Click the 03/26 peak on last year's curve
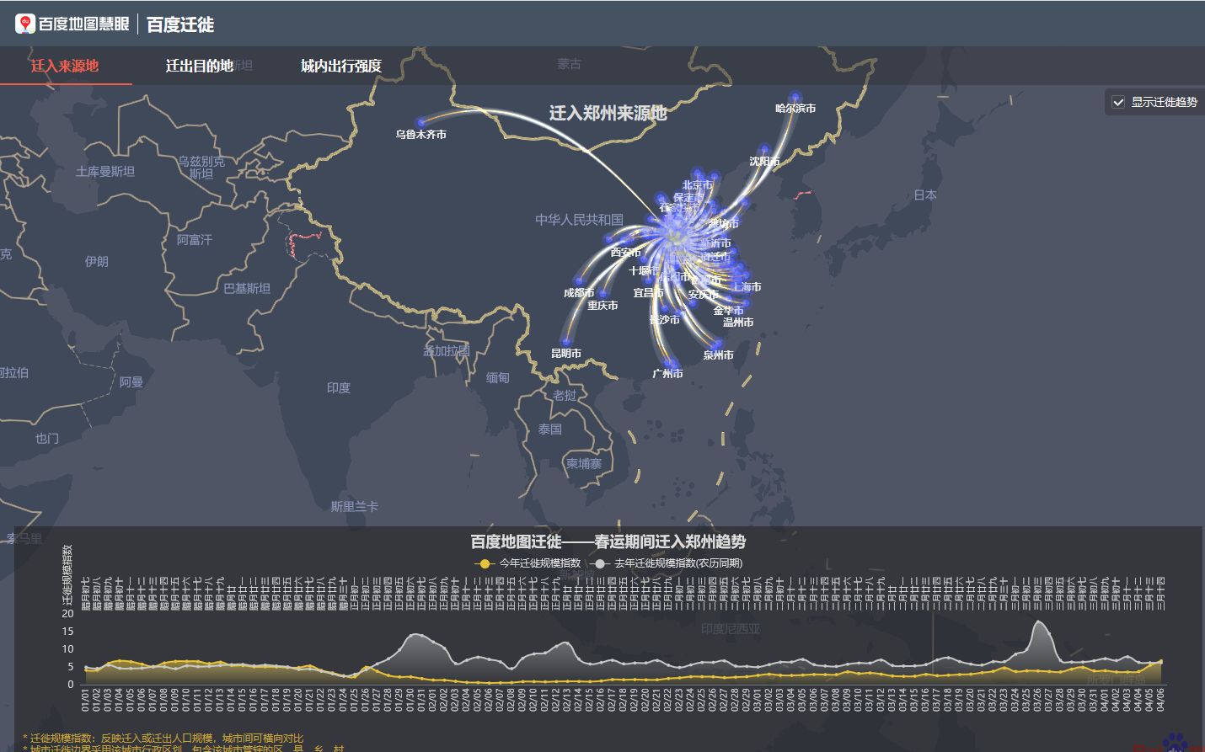Viewport: 1205px width, 752px height. click(x=1039, y=621)
